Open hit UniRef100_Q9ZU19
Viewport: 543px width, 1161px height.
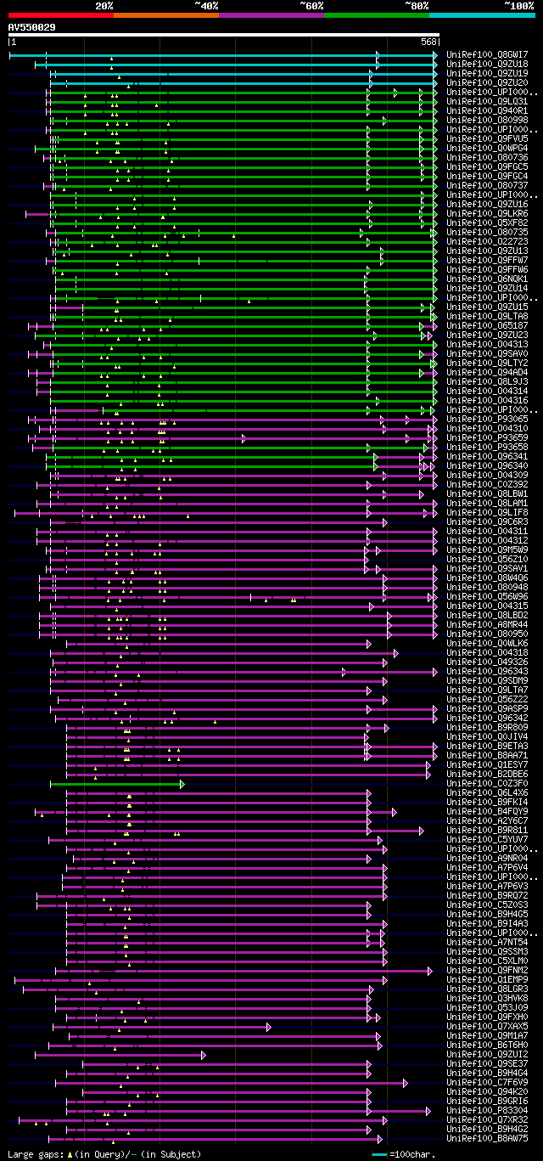487,73
